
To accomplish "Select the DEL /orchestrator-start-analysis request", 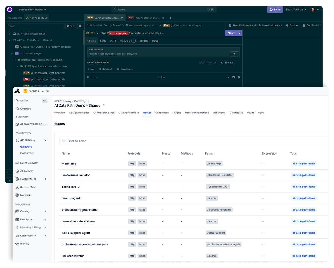I will tap(44, 79).
